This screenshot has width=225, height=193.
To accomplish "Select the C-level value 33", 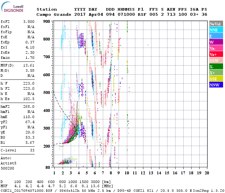I will click(32, 150).
